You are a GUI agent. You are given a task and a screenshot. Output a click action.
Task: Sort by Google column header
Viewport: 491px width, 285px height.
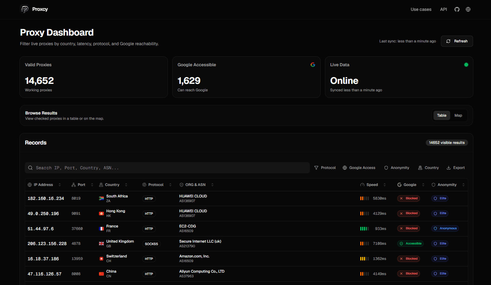[x=411, y=185]
